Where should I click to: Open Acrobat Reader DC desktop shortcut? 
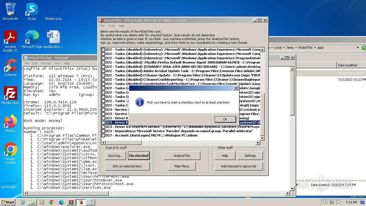pyautogui.click(x=10, y=41)
